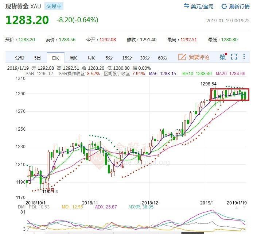
Task: Select the 日K daily candlestick tab
Action: point(55,58)
